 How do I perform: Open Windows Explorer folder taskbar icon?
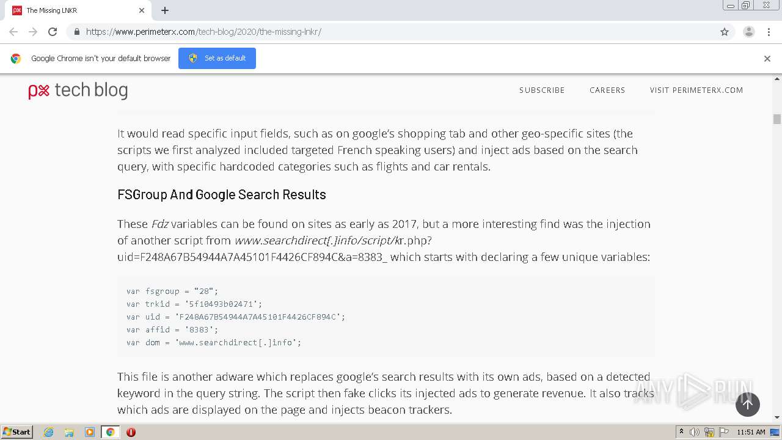pyautogui.click(x=69, y=432)
